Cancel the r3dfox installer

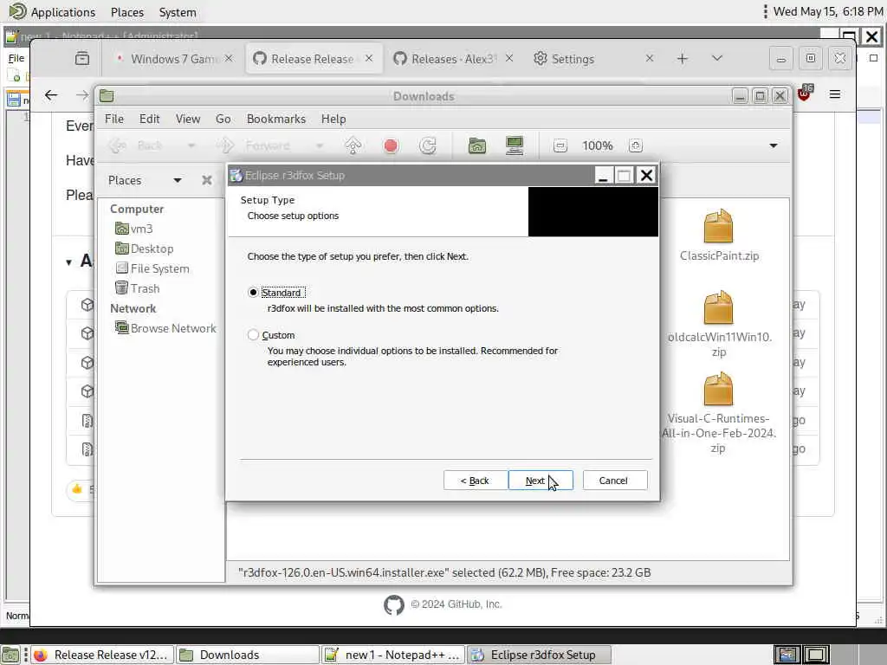coord(615,481)
